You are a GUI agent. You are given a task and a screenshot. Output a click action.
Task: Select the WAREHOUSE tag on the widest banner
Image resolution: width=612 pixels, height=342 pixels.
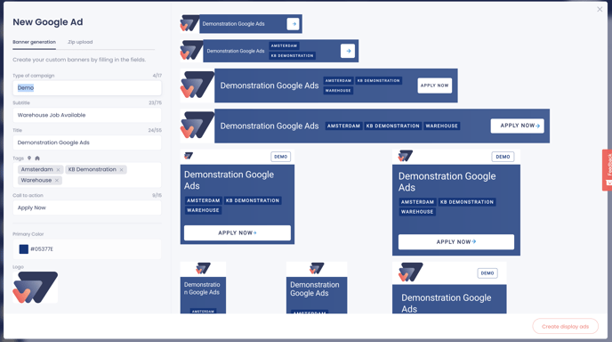[x=442, y=126]
